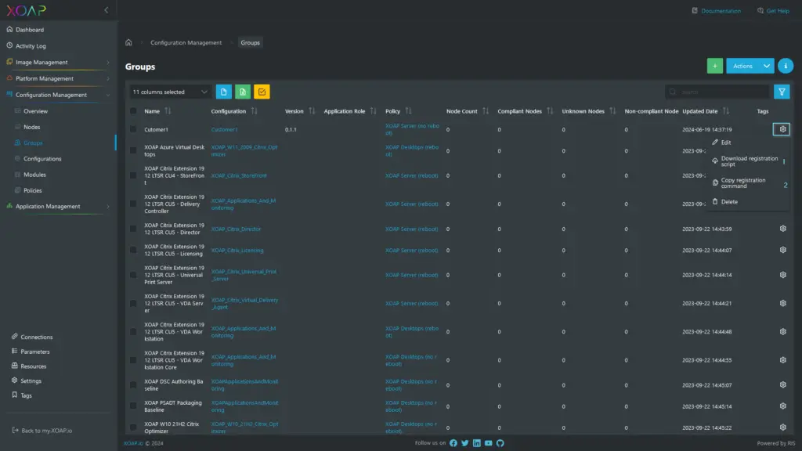802x451 pixels.
Task: Select the XOAP DSC Authoring Baseline checkbox
Action: [133, 384]
